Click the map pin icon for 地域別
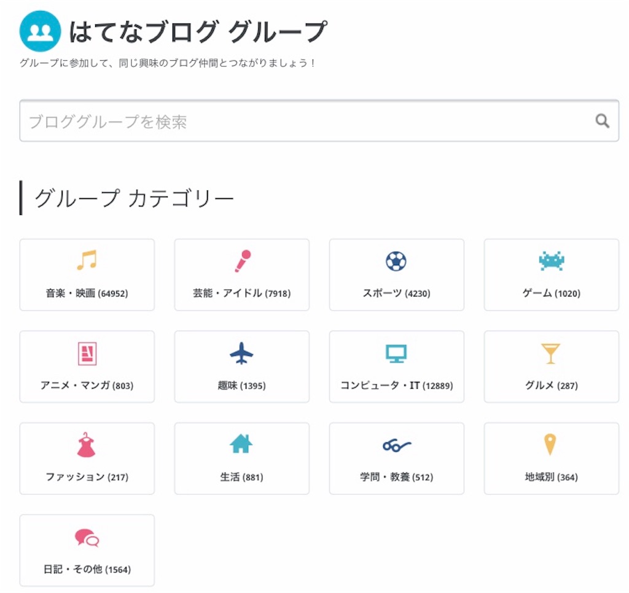Image resolution: width=629 pixels, height=593 pixels. pos(550,444)
